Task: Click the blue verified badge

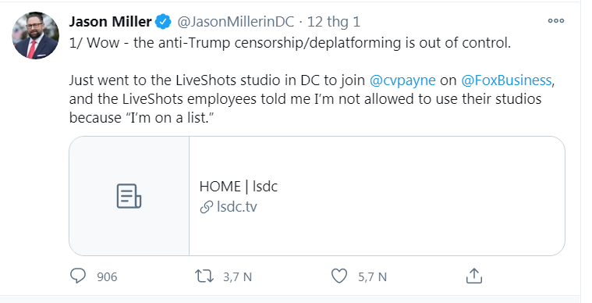Action: [x=164, y=22]
